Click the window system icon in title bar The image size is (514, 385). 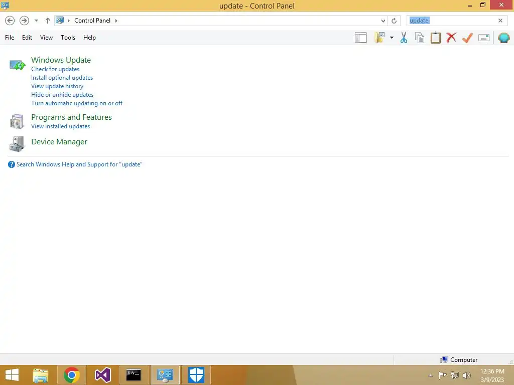pyautogui.click(x=5, y=5)
